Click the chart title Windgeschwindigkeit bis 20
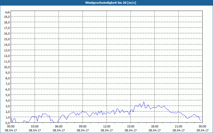Viewport: 213px width, 133px height. point(110,3)
